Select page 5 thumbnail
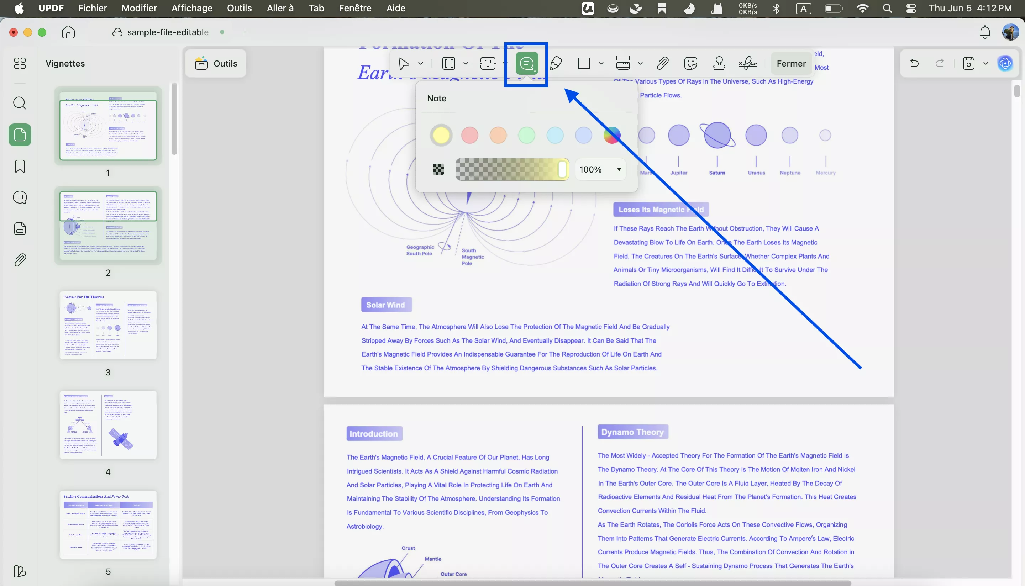 click(x=108, y=524)
